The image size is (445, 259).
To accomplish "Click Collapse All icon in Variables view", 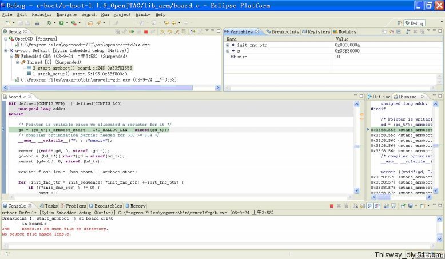I will [399, 31].
